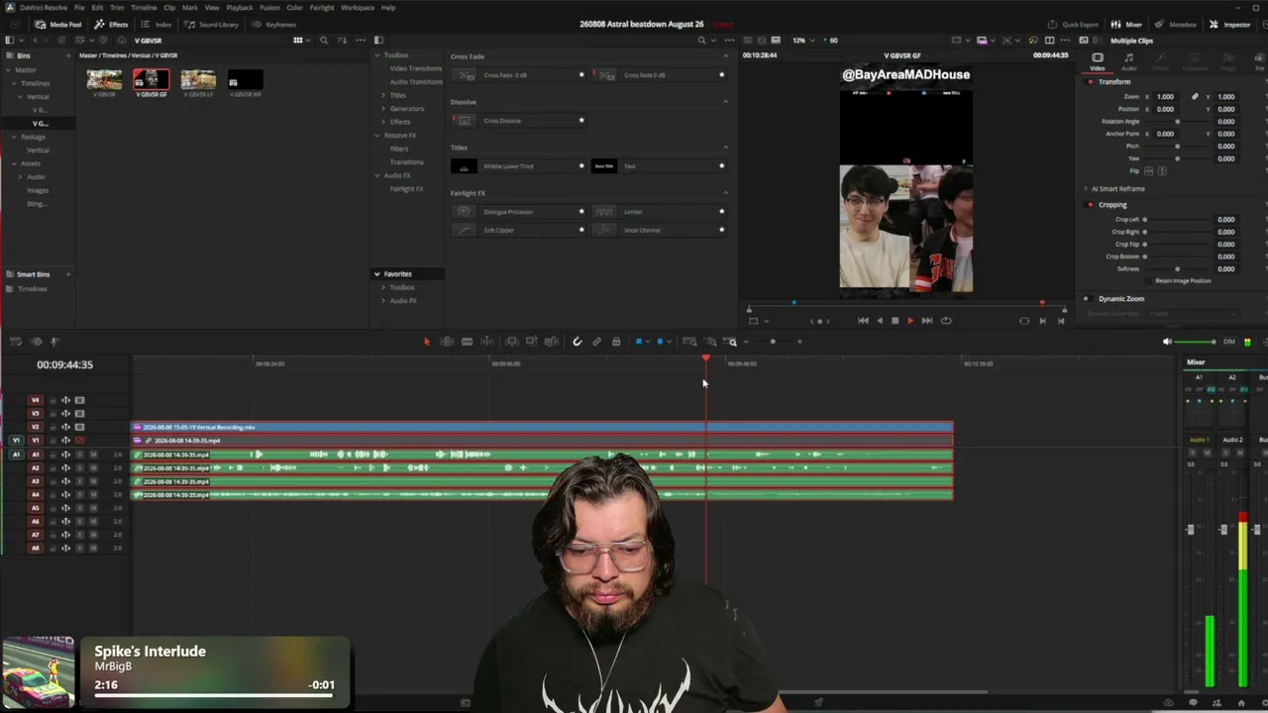Screen dimensions: 1268x713
Task: Toggle the Transform section enable switch
Action: (x=1091, y=82)
